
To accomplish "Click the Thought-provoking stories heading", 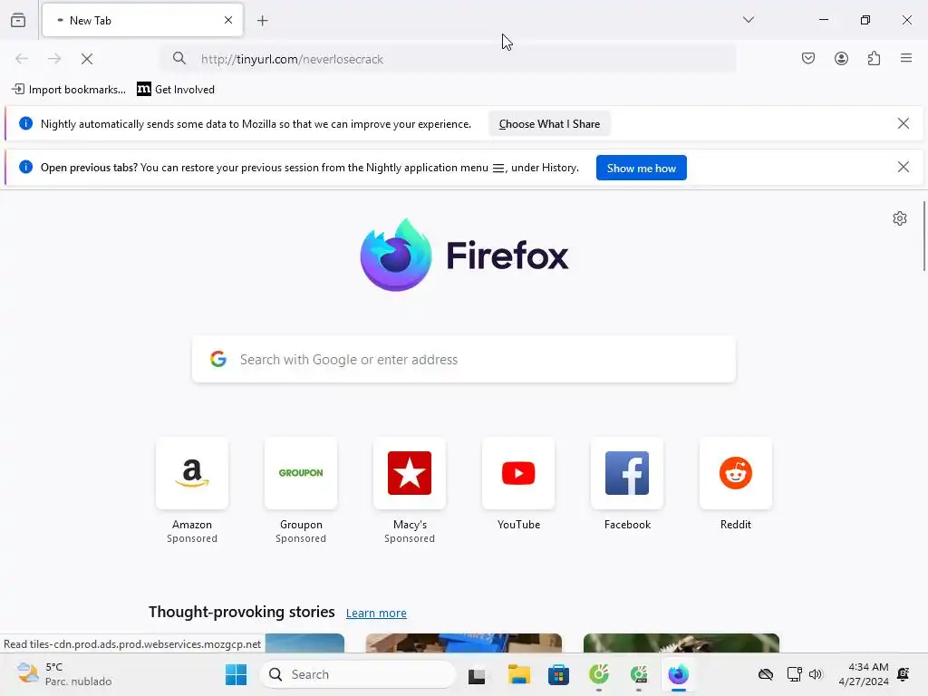I will coord(241,612).
